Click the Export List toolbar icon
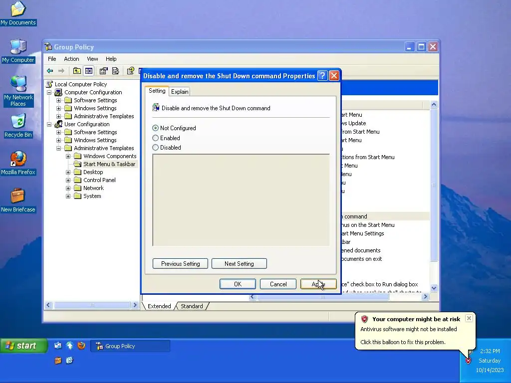 point(115,71)
